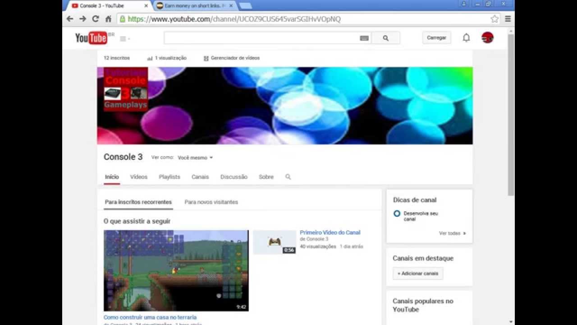Select Para inscritos recorrentes tab
Viewport: 577px width, 325px height.
pos(138,202)
